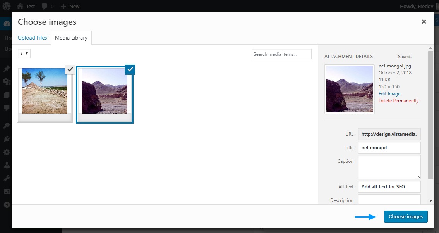
Task: Click the 11 KB file size text
Action: [384, 79]
